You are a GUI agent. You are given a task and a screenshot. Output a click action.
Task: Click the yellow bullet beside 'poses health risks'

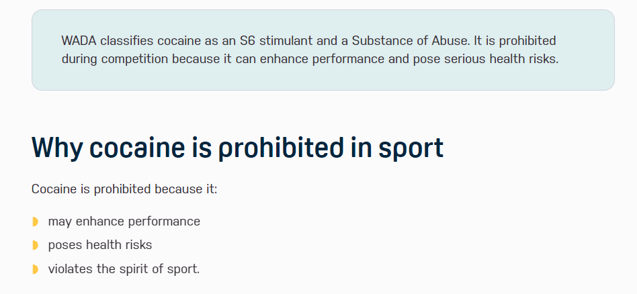pos(36,245)
